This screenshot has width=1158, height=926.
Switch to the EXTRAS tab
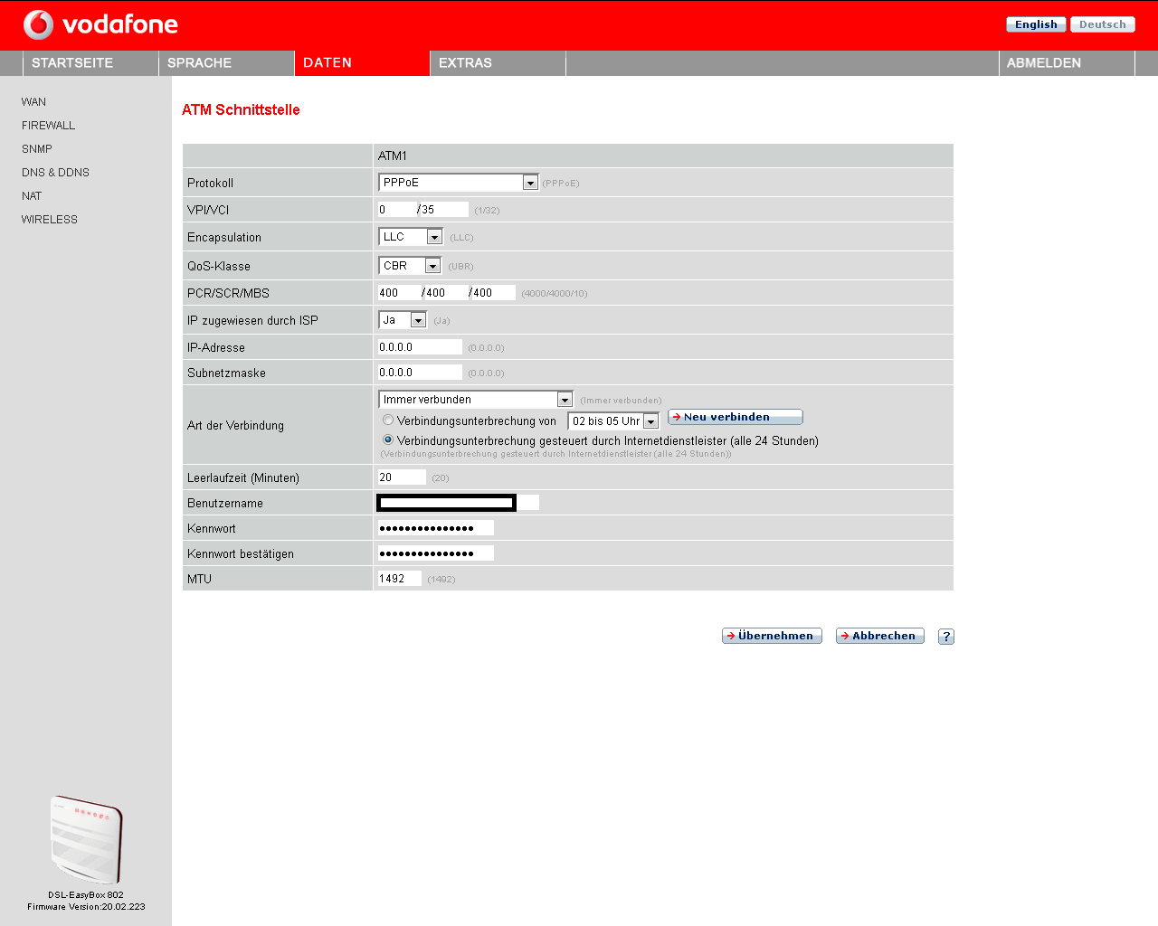(464, 62)
